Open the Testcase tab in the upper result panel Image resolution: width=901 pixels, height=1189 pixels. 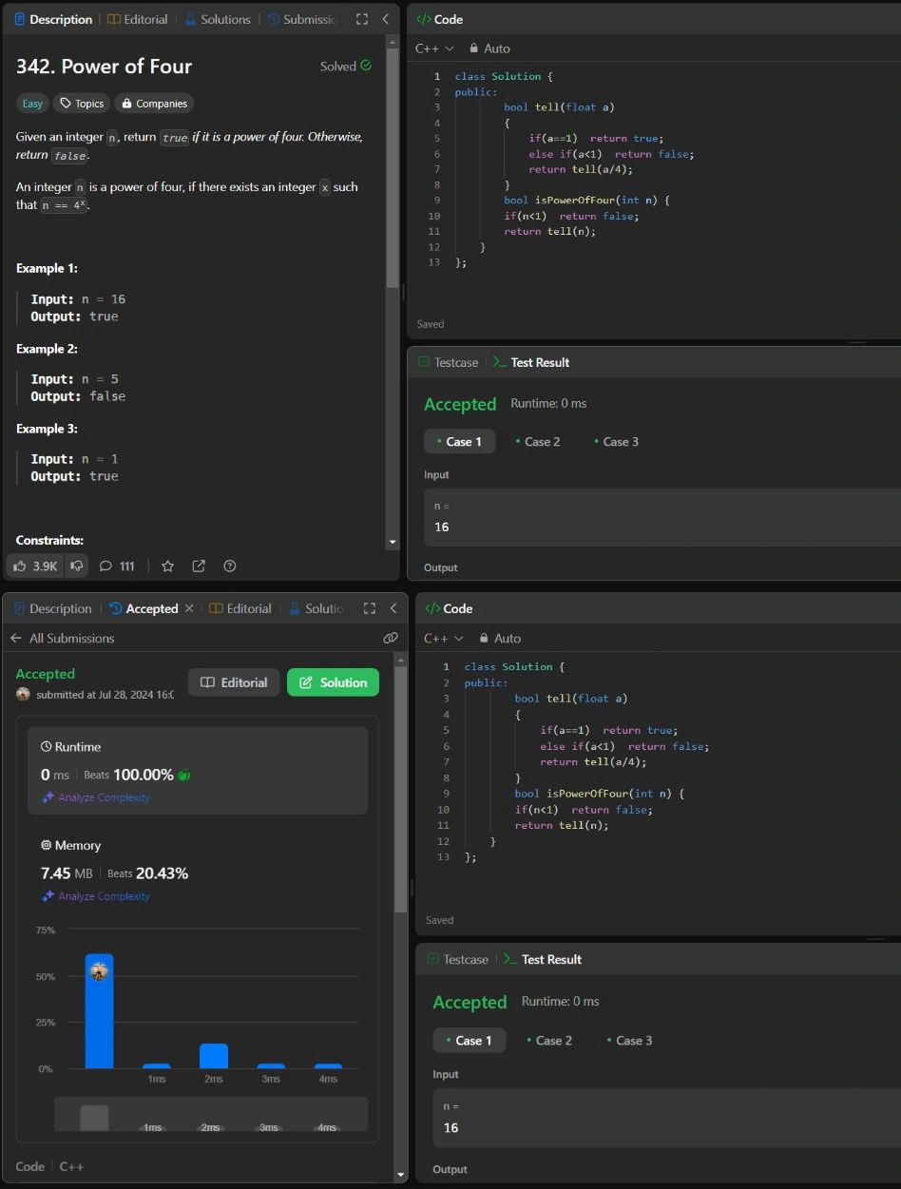point(448,362)
